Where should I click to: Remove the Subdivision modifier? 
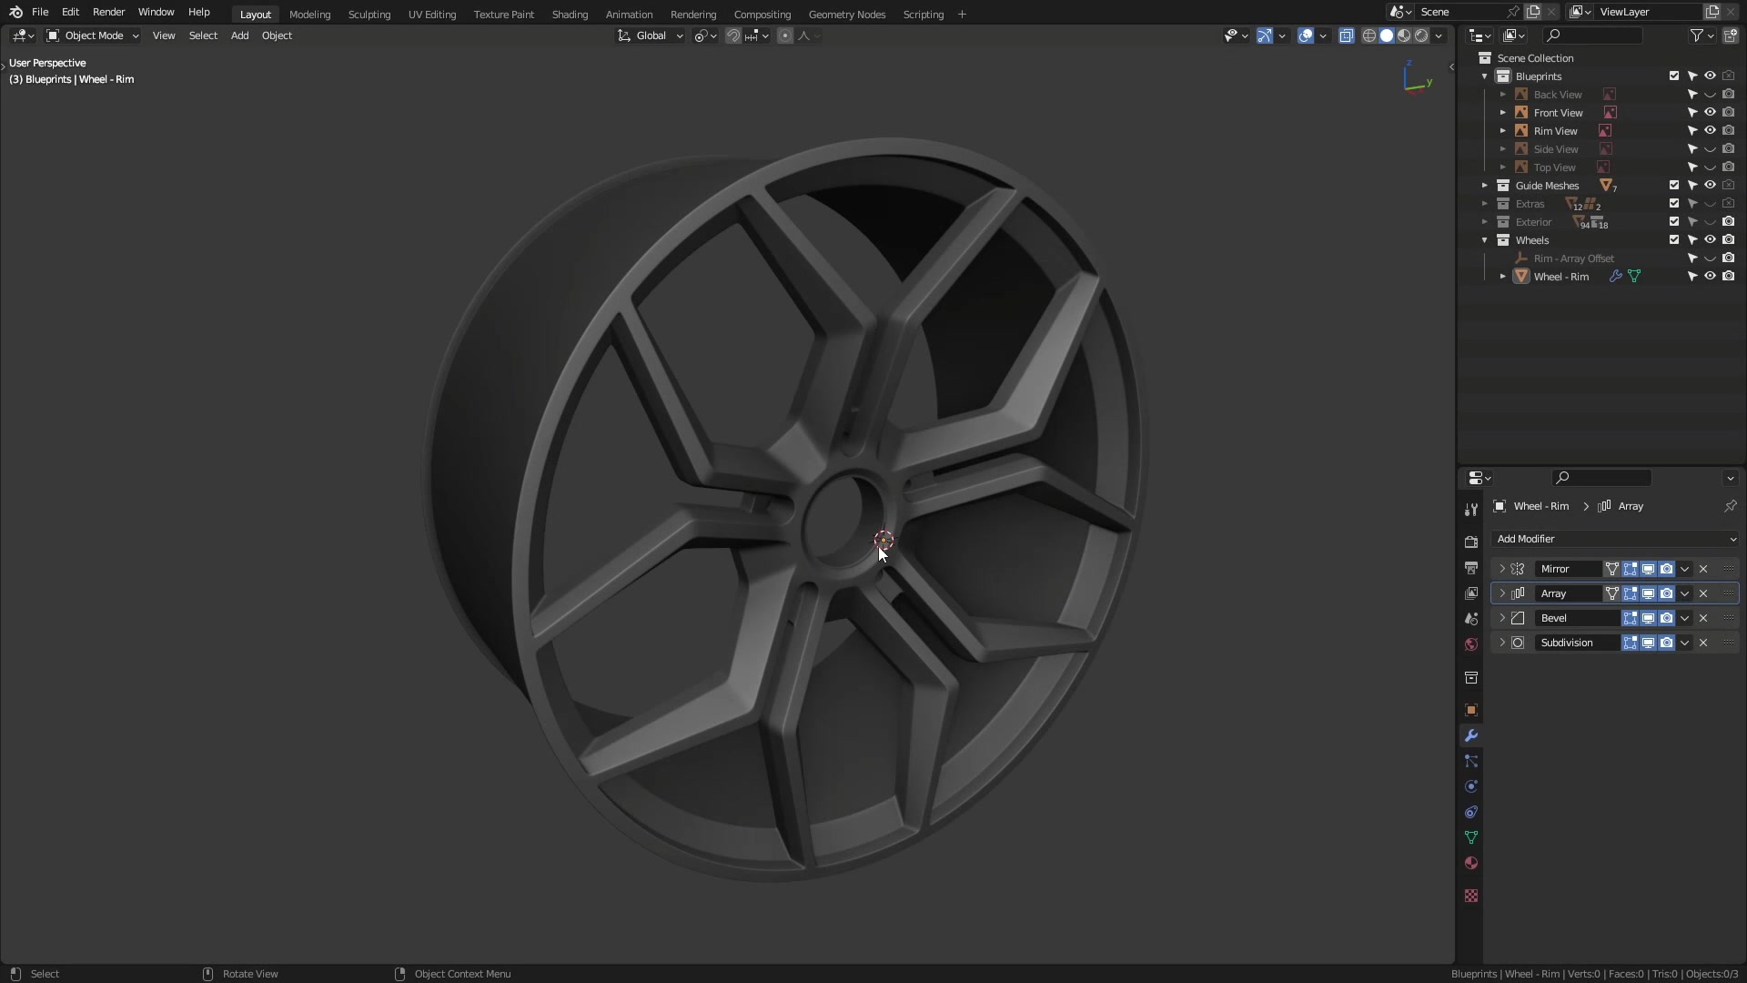point(1703,643)
